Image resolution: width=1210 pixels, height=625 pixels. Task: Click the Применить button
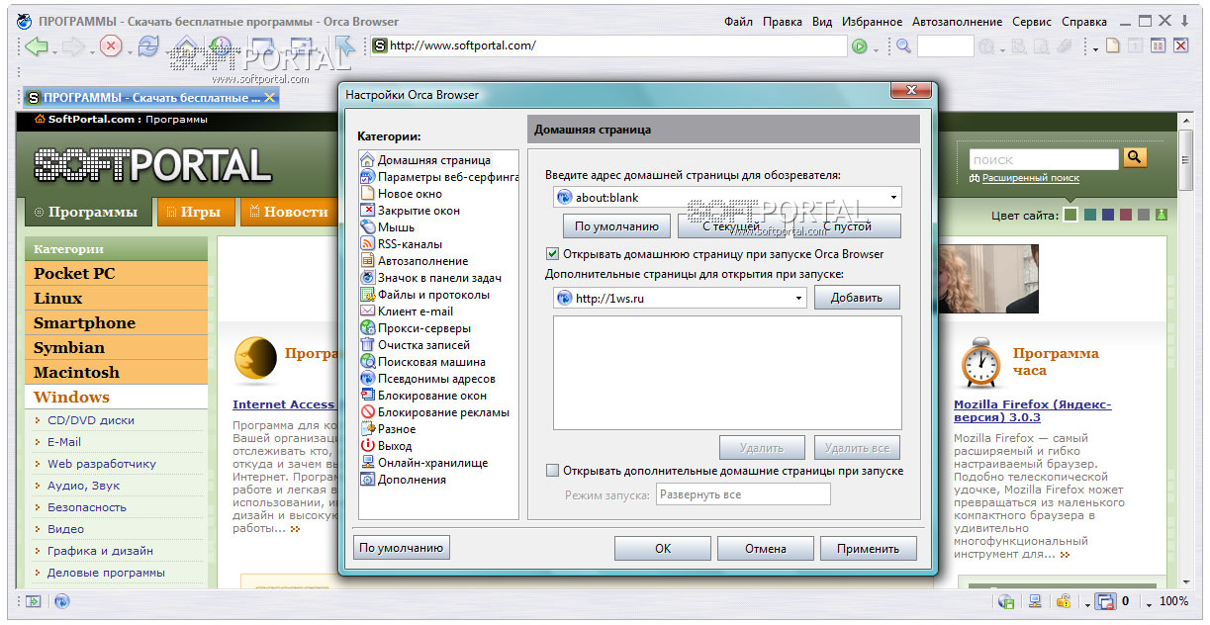(x=868, y=549)
